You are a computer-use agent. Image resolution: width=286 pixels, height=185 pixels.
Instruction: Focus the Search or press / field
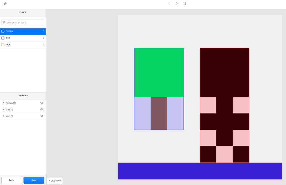pos(23,23)
